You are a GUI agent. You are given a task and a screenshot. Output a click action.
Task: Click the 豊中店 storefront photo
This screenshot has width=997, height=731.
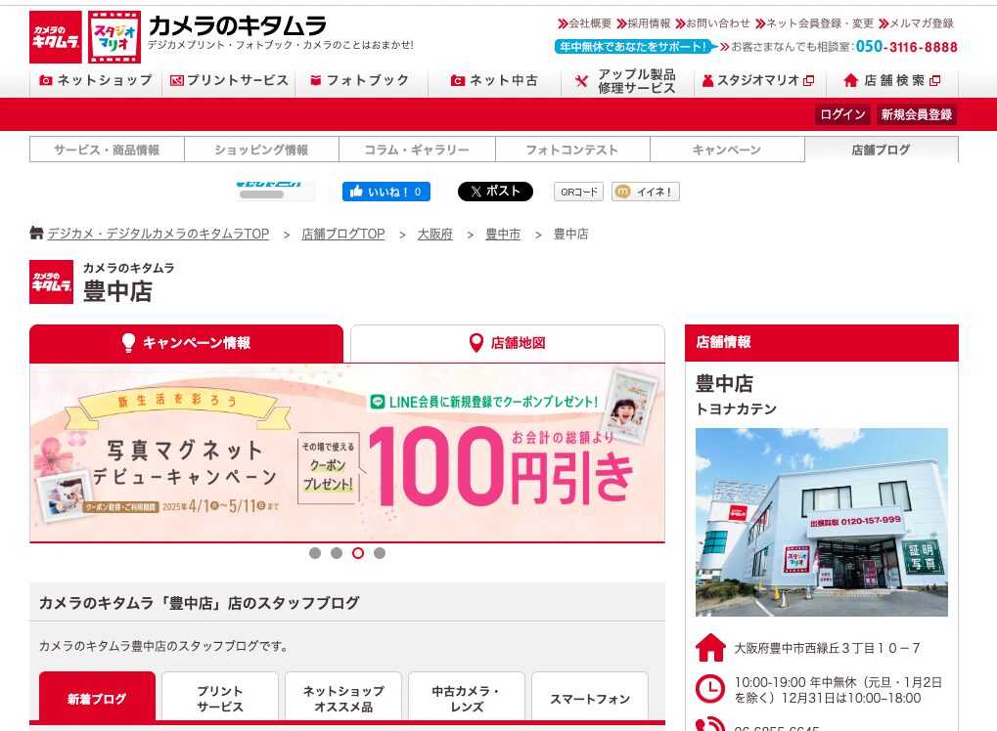click(822, 522)
